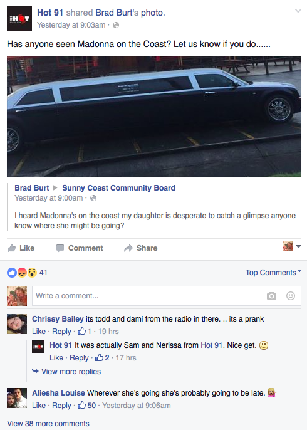
Task: View the reactions count of 41
Action: point(43,272)
